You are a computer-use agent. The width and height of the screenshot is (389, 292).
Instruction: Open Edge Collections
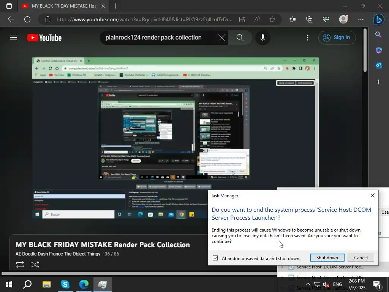309,19
